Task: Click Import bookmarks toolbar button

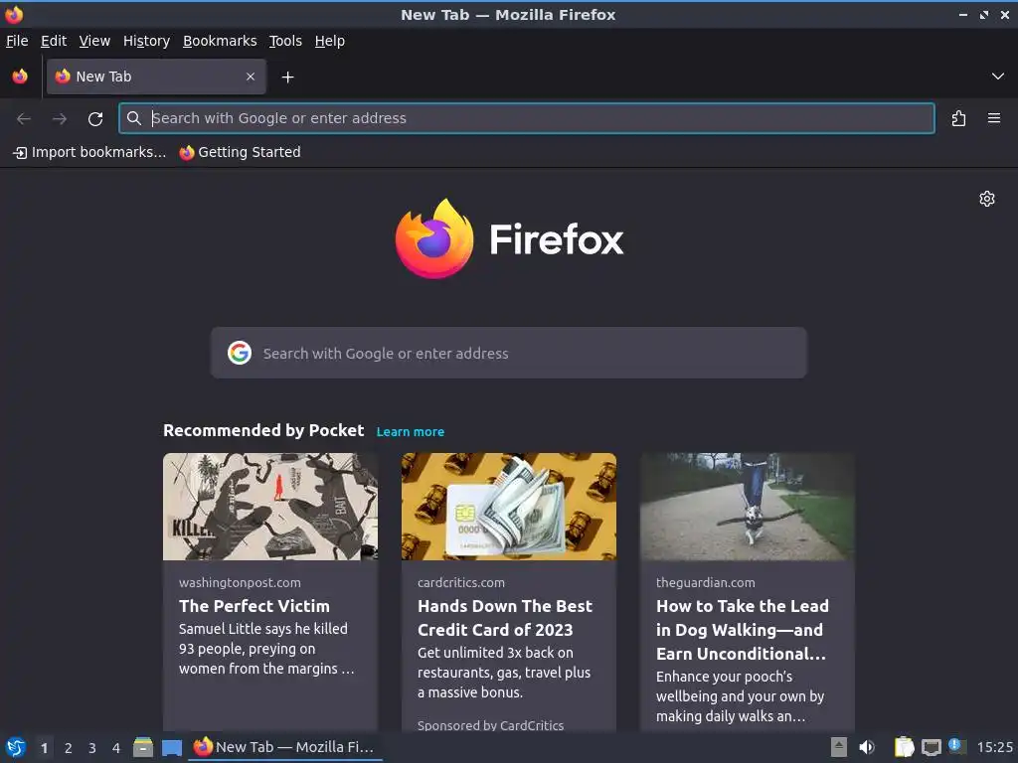Action: coord(89,152)
